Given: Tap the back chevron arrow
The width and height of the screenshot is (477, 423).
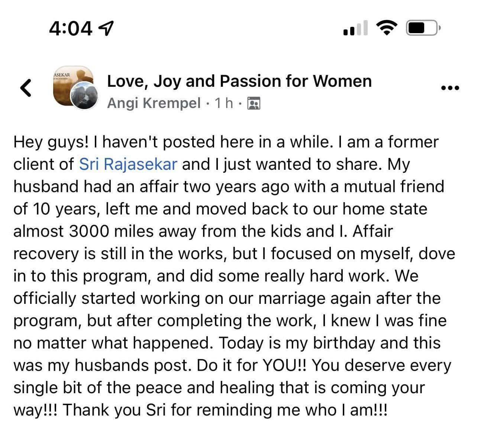Looking at the screenshot, I should (25, 88).
